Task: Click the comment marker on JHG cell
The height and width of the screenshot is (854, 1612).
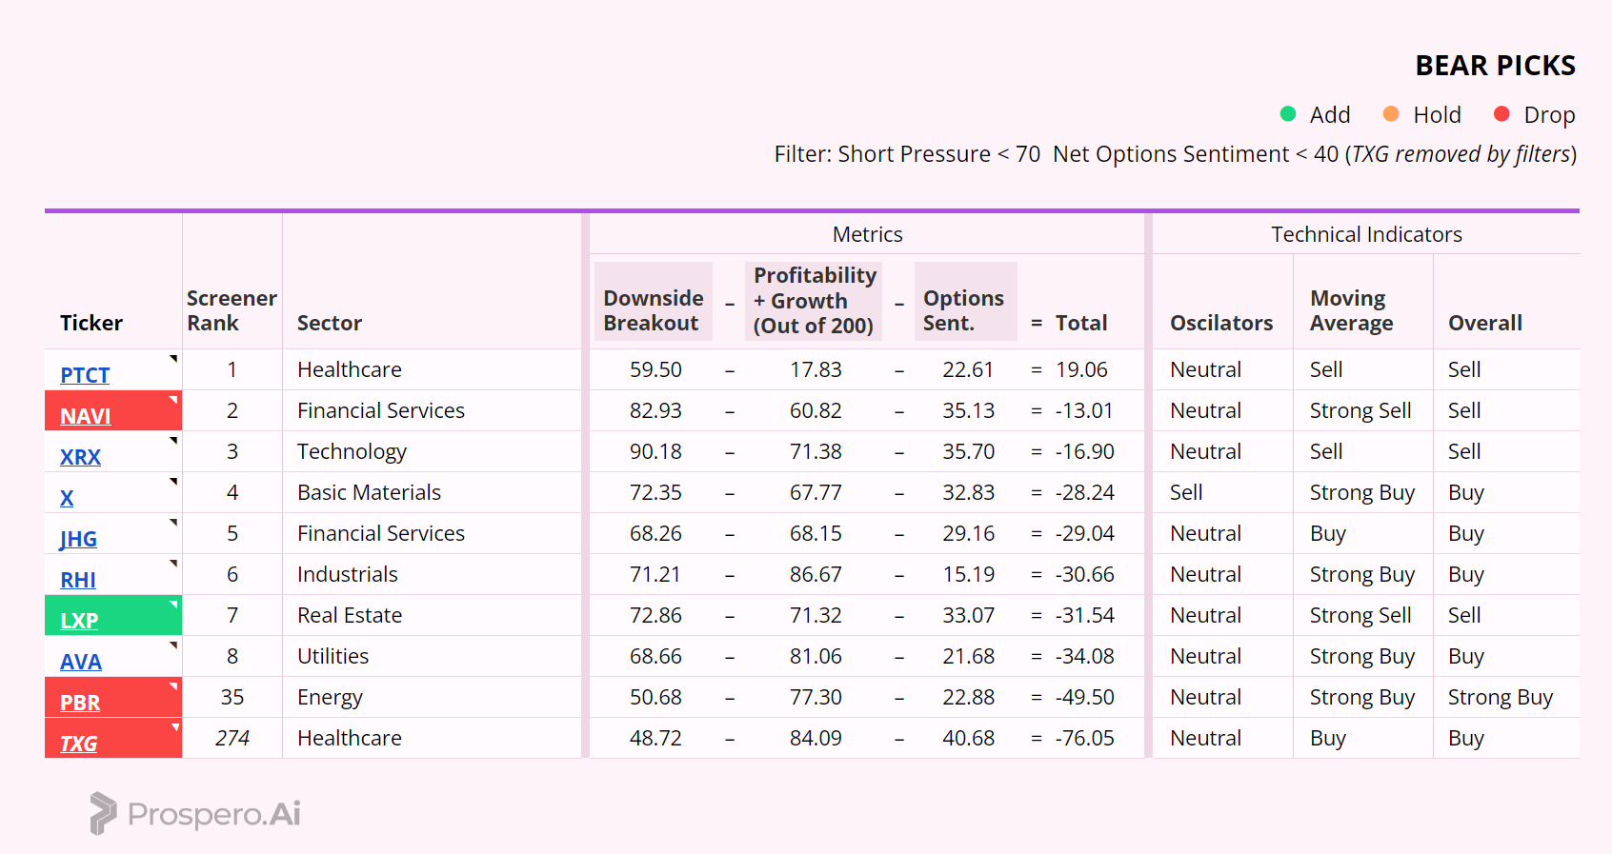Action: point(174,522)
